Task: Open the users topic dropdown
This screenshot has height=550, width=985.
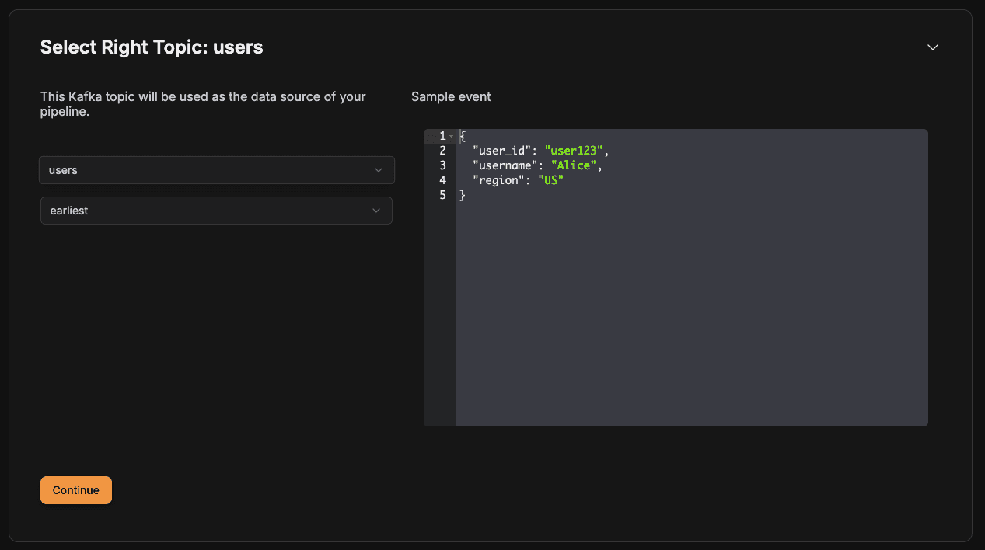Action: (217, 170)
